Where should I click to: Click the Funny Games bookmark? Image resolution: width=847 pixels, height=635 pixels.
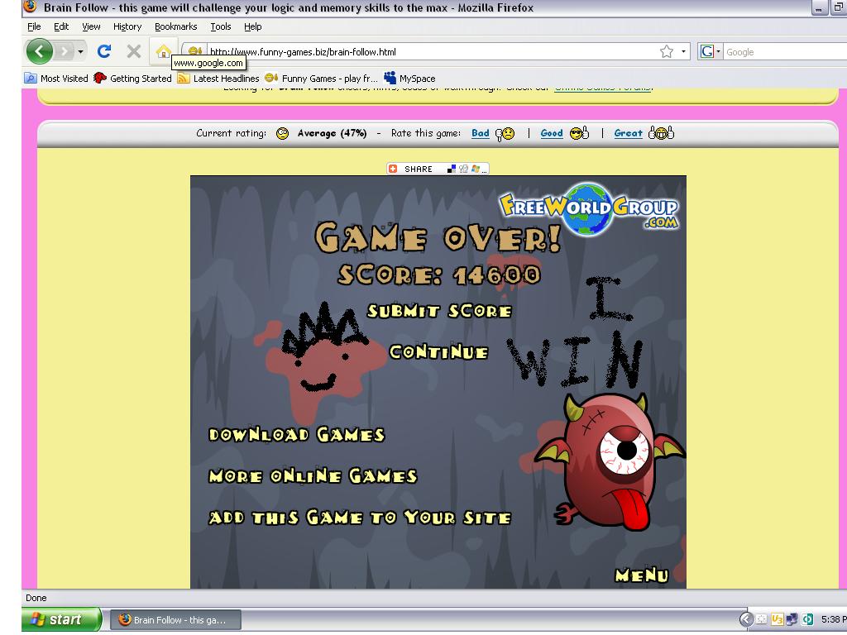click(x=321, y=79)
